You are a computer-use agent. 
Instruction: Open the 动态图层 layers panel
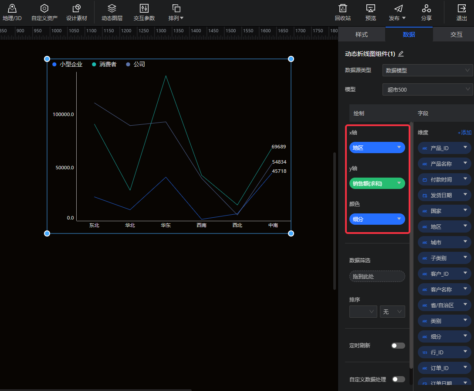pyautogui.click(x=112, y=9)
